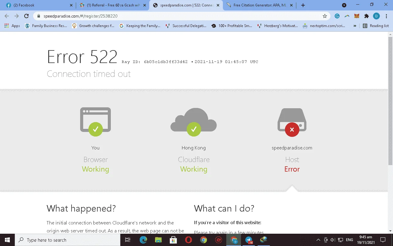Screen dimensions: 393x246
Task: Click the Cloudflare cloud status icon
Action: [194, 122]
